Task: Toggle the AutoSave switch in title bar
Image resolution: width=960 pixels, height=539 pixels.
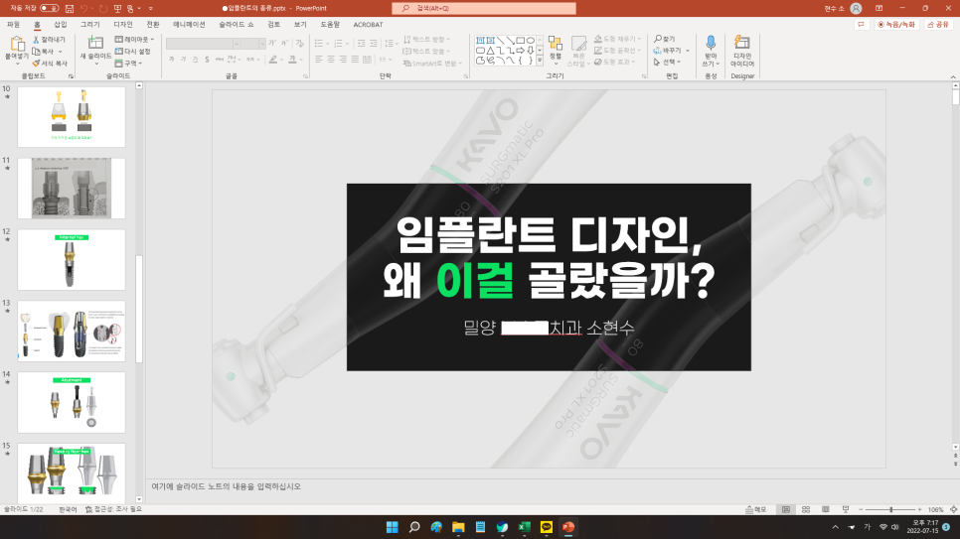Action: tap(49, 8)
